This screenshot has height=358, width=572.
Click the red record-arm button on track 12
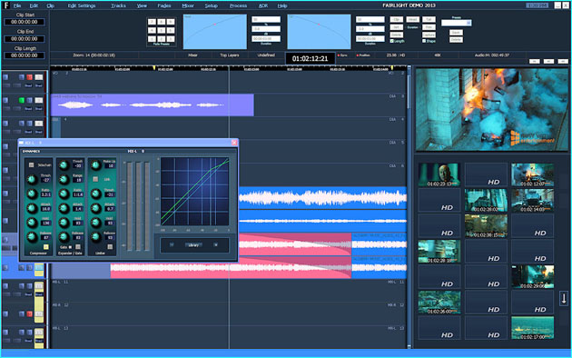click(x=30, y=313)
